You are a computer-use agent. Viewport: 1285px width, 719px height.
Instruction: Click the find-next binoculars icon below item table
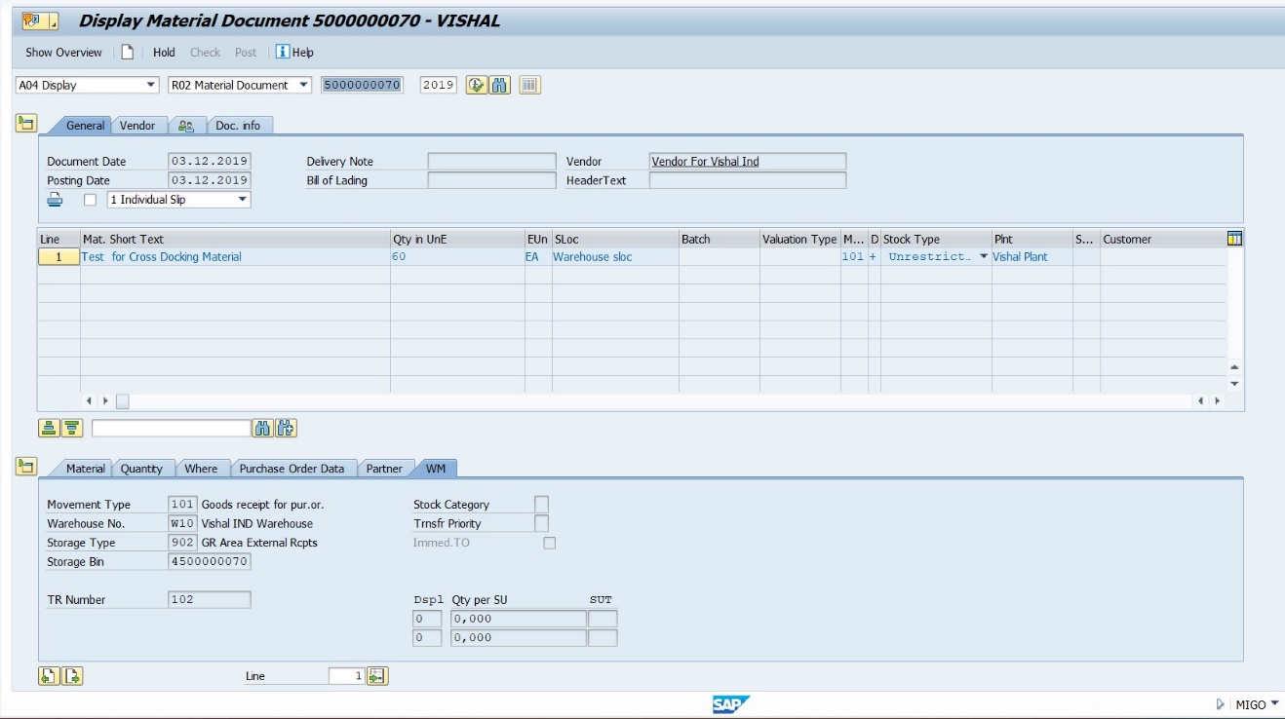point(286,428)
